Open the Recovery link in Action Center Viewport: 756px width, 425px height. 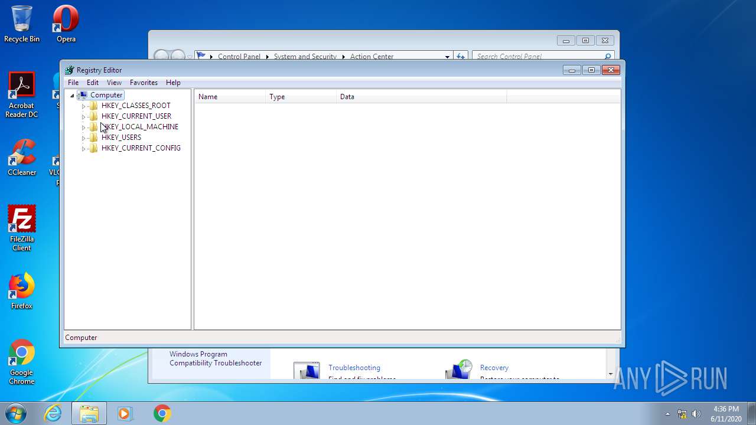(x=494, y=368)
